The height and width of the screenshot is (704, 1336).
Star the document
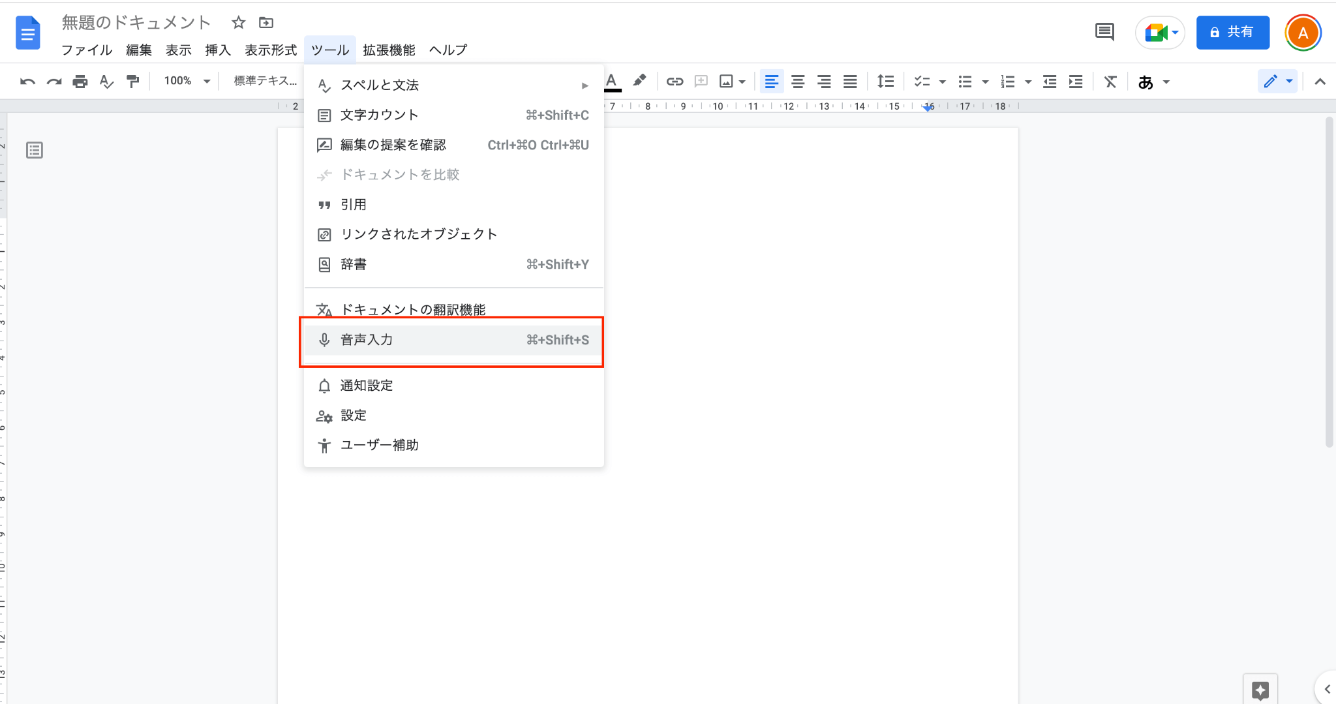pyautogui.click(x=238, y=23)
